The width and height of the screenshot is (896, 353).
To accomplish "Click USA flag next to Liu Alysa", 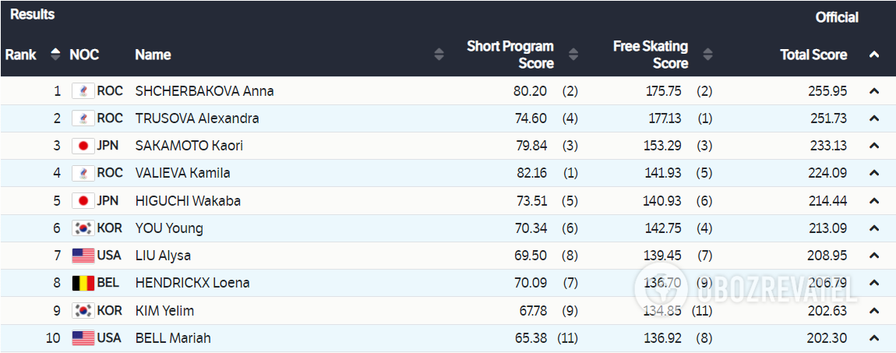I will tap(83, 256).
